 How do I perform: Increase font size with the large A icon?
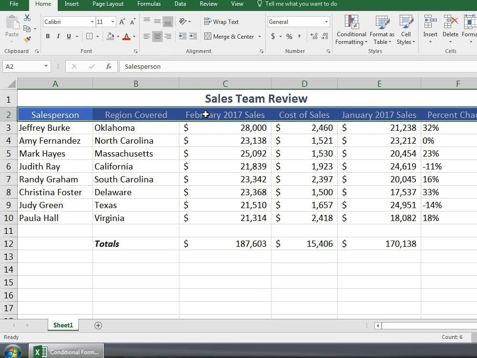pyautogui.click(x=122, y=21)
